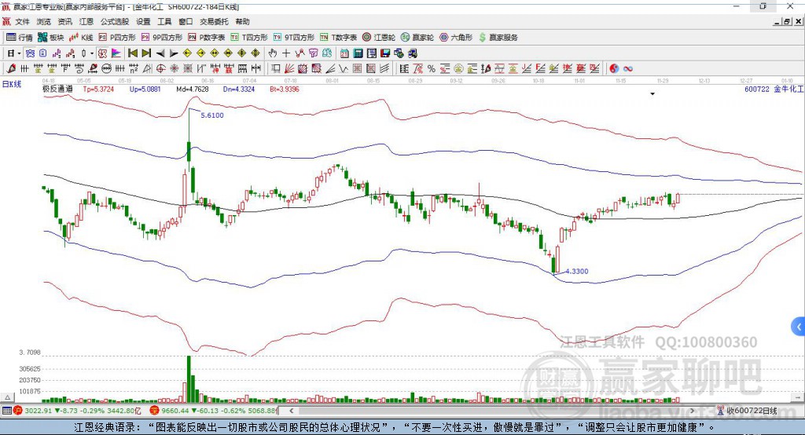Select the hand pan tool
The width and height of the screenshot is (805, 435).
click(272, 53)
